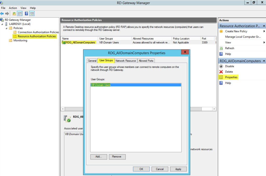Open Properties via the highlighted Properties icon
266x176 pixels.
(x=221, y=77)
